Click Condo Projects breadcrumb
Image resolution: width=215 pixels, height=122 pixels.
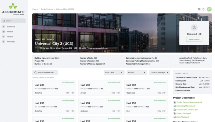coord(47,9)
